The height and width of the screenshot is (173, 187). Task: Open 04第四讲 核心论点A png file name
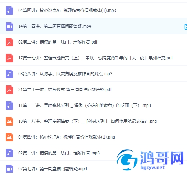pos(67,137)
